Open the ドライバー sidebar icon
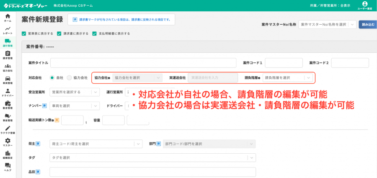This screenshot has height=178, width=377. (8, 92)
